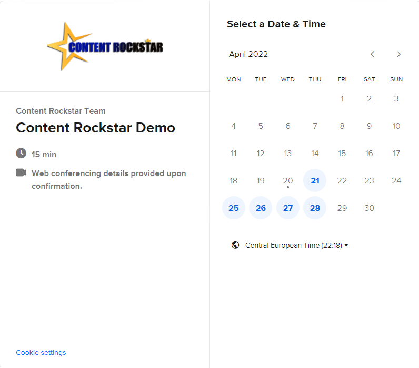This screenshot has width=419, height=368.
Task: Click date 19 on the calendar
Action: [261, 181]
